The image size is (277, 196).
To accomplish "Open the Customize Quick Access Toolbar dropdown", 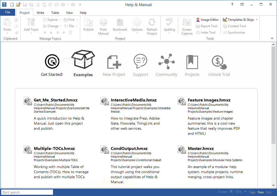I will pos(80,5).
